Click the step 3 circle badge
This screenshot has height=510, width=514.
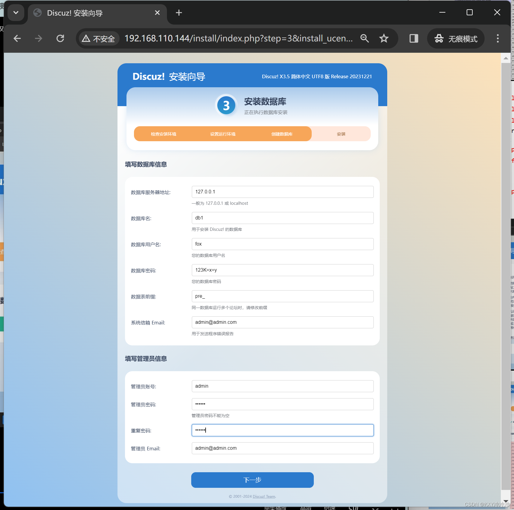[226, 106]
